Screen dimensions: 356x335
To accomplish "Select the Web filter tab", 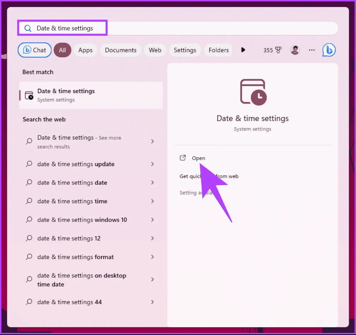I will [x=155, y=50].
